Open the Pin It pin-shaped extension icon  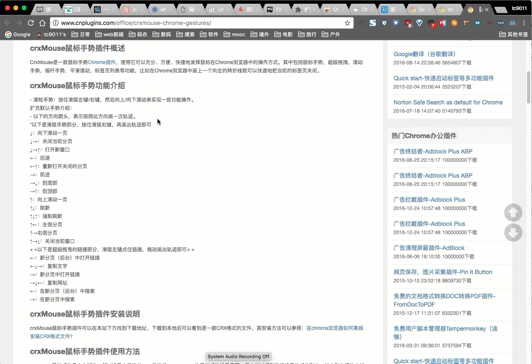coord(465,23)
